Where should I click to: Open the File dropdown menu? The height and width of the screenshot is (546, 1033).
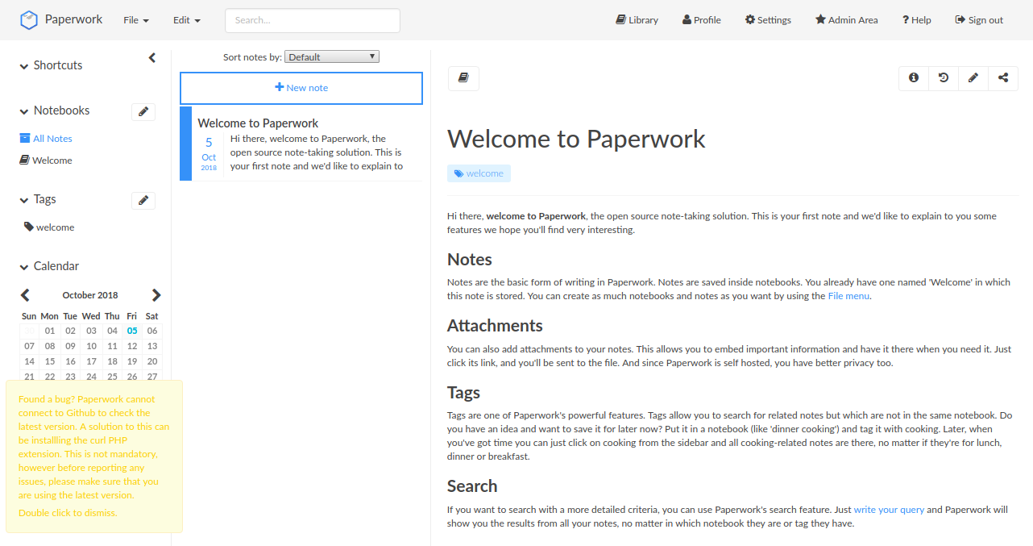tap(136, 20)
